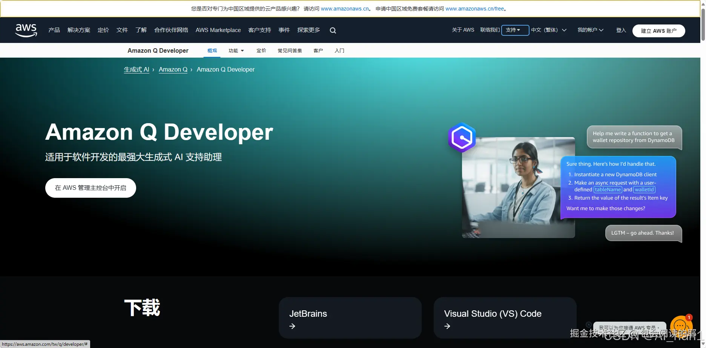Click 在 AWS 管理主控台中开启 button

pyautogui.click(x=91, y=188)
